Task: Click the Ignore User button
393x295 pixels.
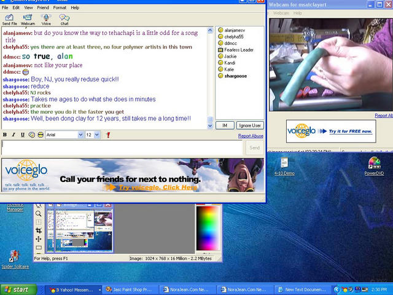Action: pos(250,125)
